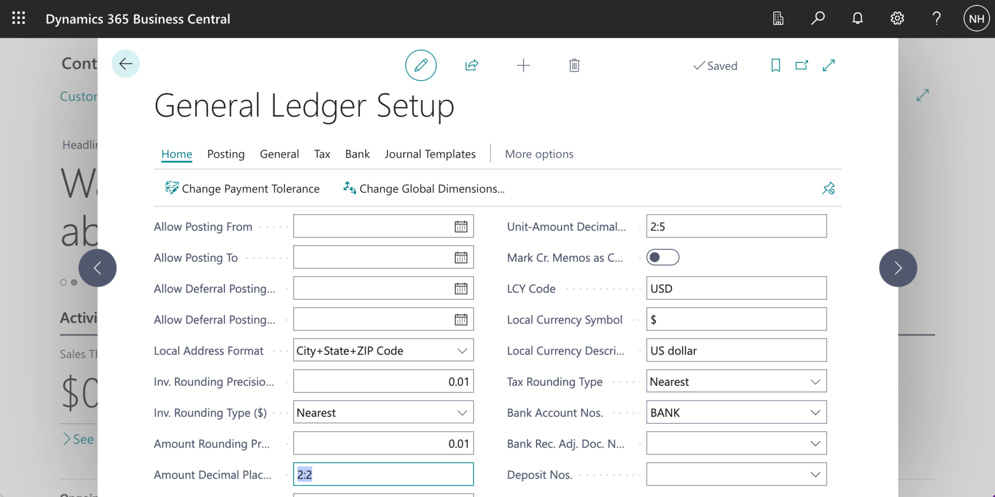Viewport: 995px width, 497px height.
Task: Go to next record arrow
Action: point(898,268)
